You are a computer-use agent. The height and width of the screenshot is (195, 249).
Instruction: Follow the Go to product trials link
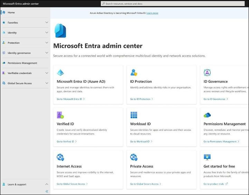tap(214, 184)
